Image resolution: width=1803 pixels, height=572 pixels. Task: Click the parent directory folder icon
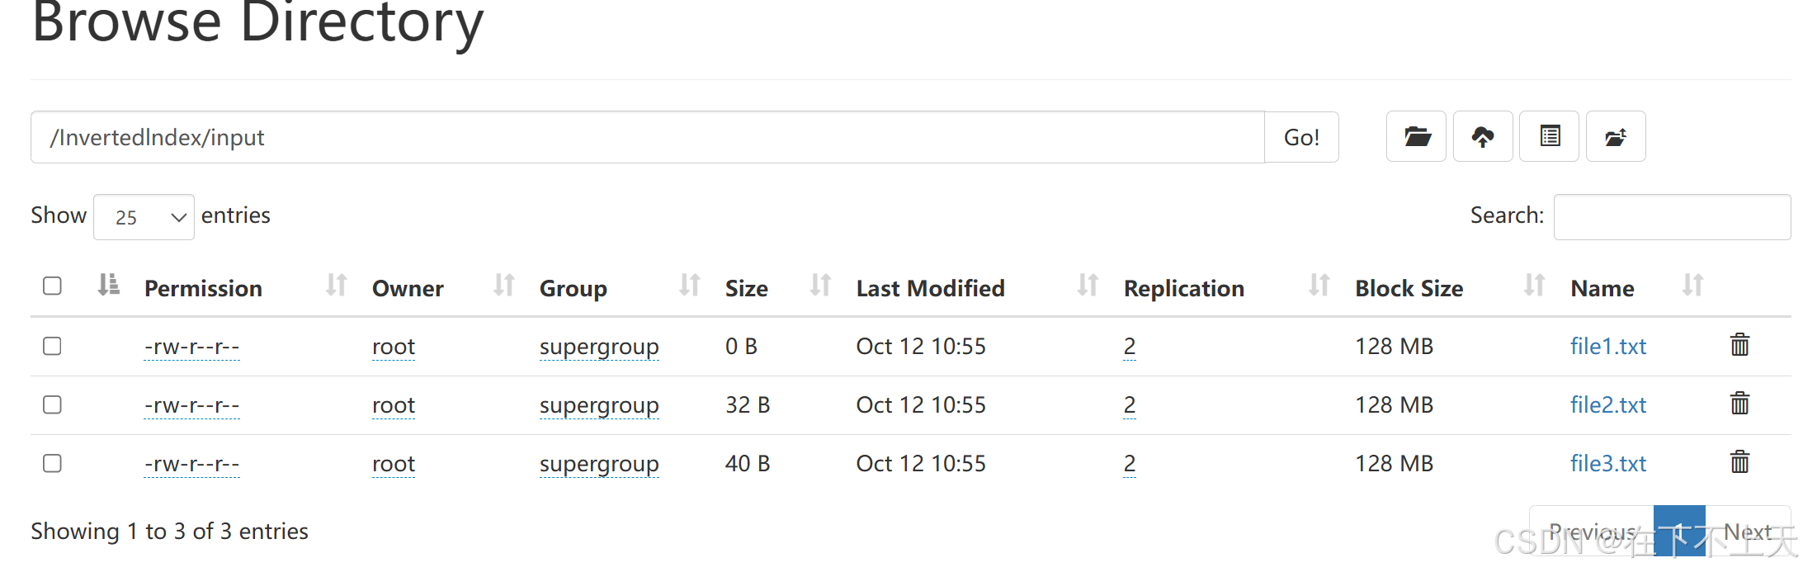(x=1416, y=136)
